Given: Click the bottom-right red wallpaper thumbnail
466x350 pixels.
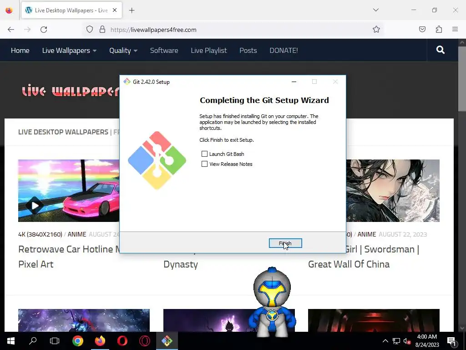Looking at the screenshot, I should coord(374,320).
